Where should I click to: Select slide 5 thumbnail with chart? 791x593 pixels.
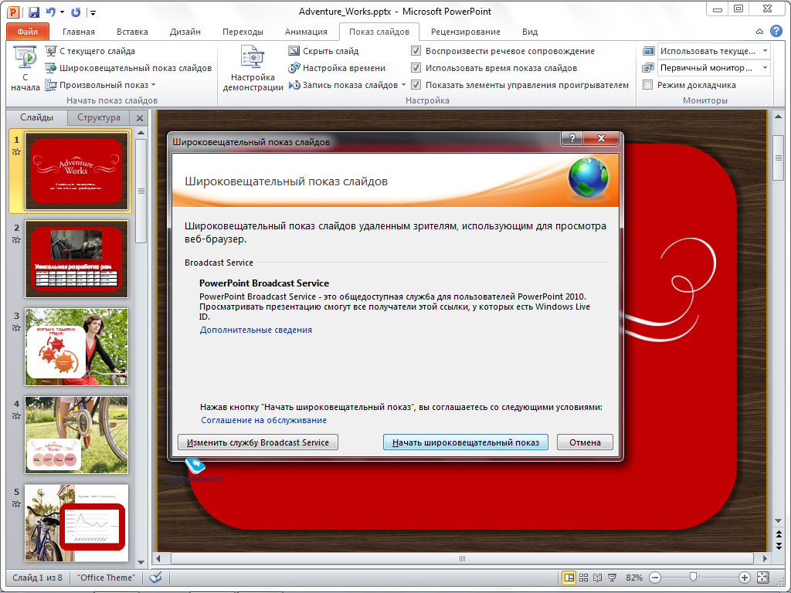tap(76, 523)
